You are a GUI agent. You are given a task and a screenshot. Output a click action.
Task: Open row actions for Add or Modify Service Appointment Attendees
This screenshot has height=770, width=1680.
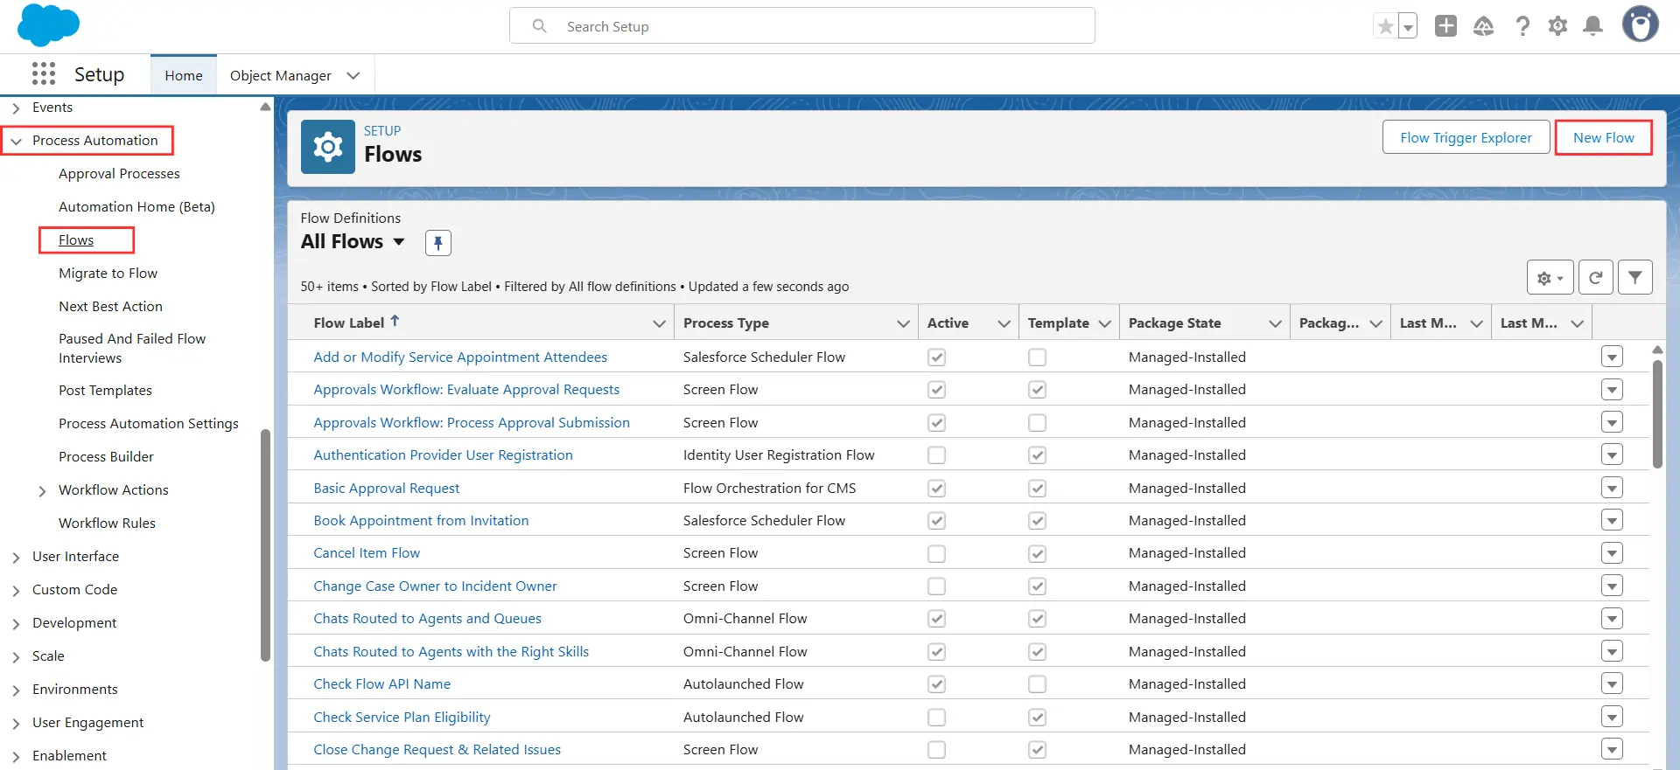pyautogui.click(x=1612, y=357)
